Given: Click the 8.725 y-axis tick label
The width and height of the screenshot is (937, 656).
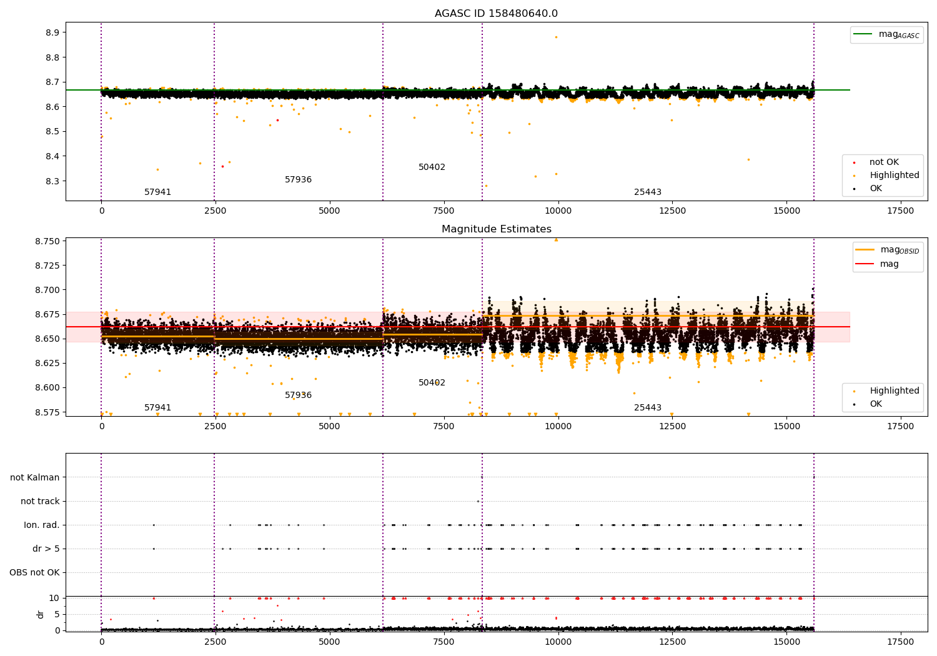Looking at the screenshot, I should (x=46, y=266).
